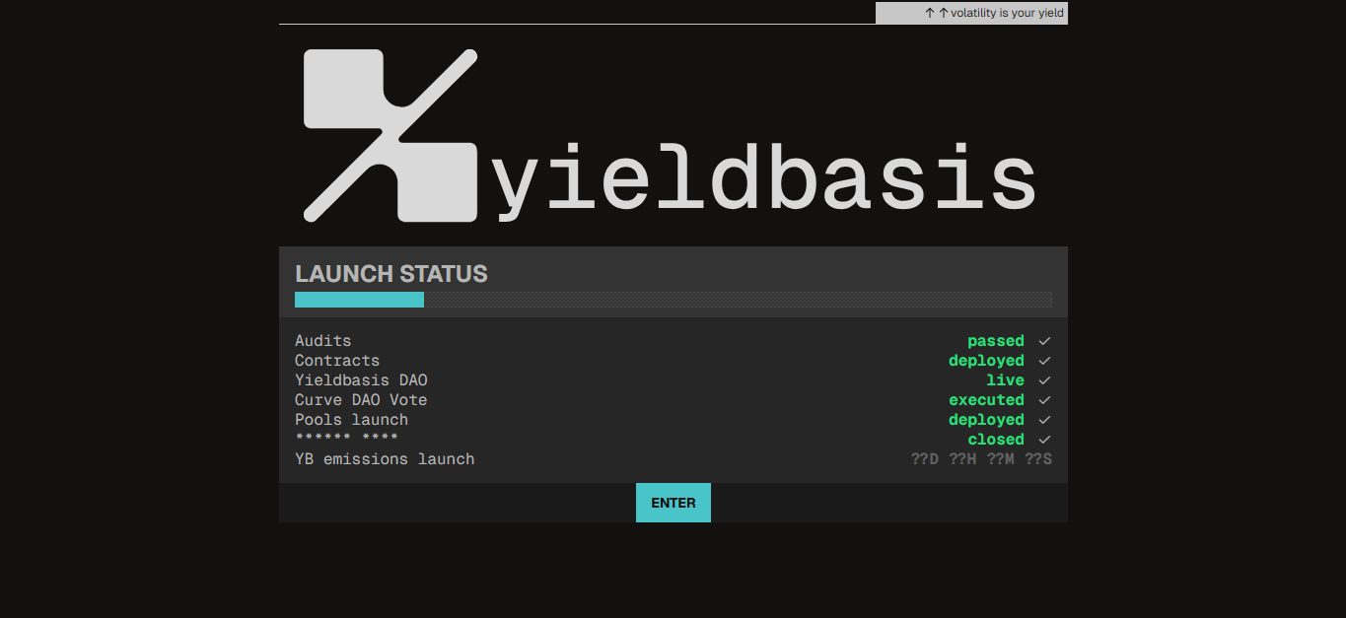
Task: Click the checkmark beside Yieldbasis DAO live
Action: coord(1044,380)
